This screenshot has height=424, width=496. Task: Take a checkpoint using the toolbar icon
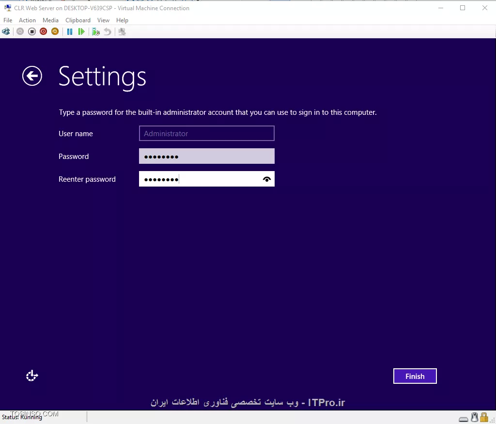pos(95,31)
